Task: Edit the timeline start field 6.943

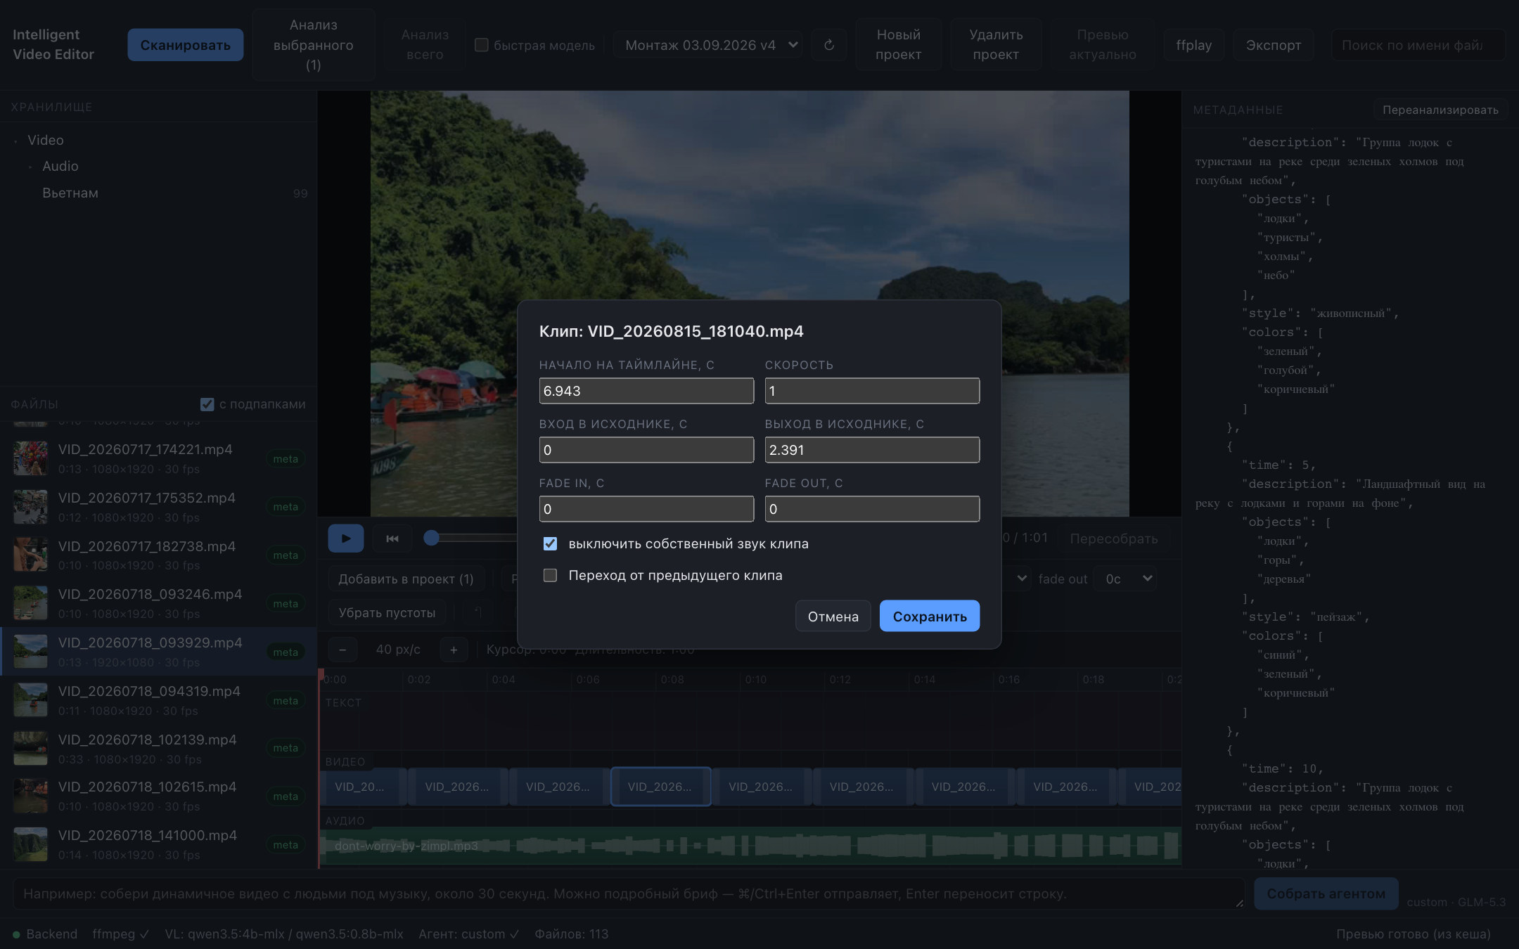Action: (646, 391)
